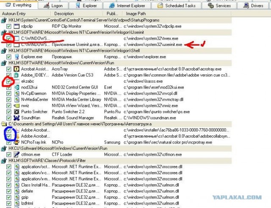Open the Services tab

[x=219, y=5]
